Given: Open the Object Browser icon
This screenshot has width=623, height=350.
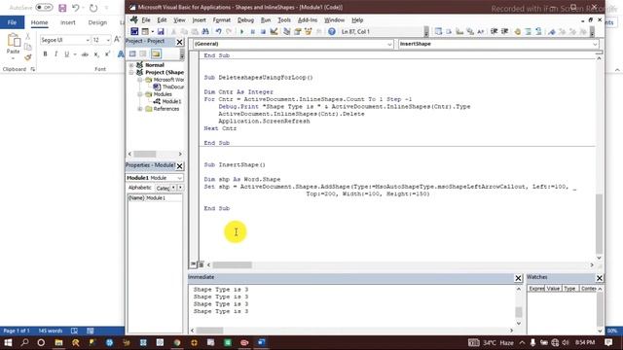Looking at the screenshot, I should pos(308,31).
